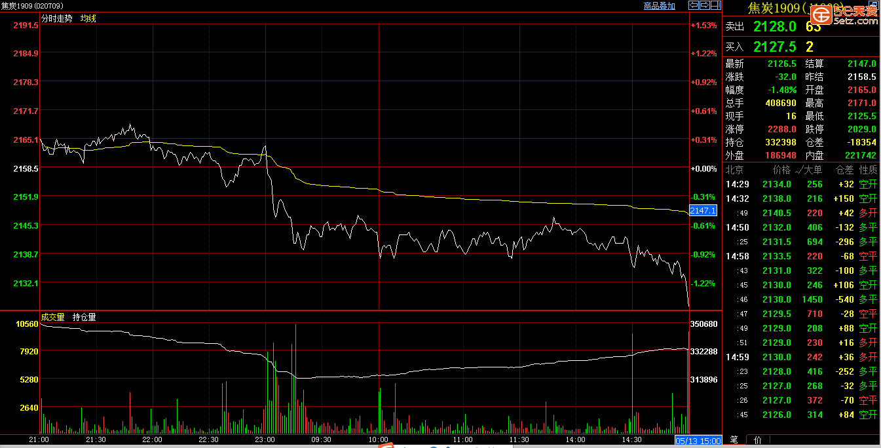This screenshot has width=881, height=448.
Task: Click the 05/13 15:00 time cursor label
Action: click(x=699, y=441)
